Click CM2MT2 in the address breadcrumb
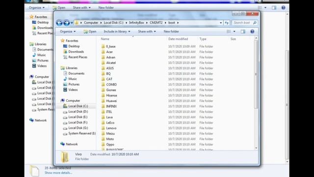This screenshot has width=314, height=177. 156,23
